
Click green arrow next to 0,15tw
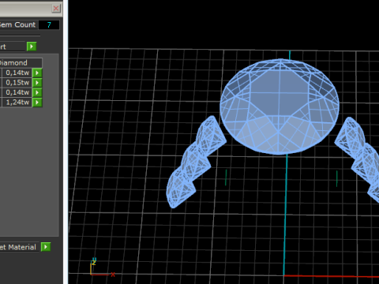(x=37, y=83)
